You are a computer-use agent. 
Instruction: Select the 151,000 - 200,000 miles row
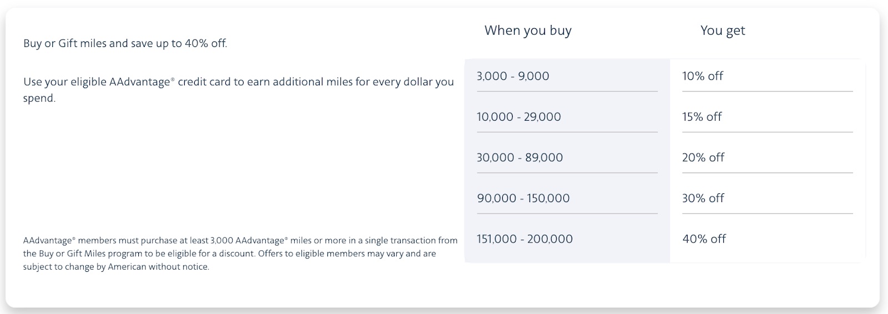click(524, 239)
